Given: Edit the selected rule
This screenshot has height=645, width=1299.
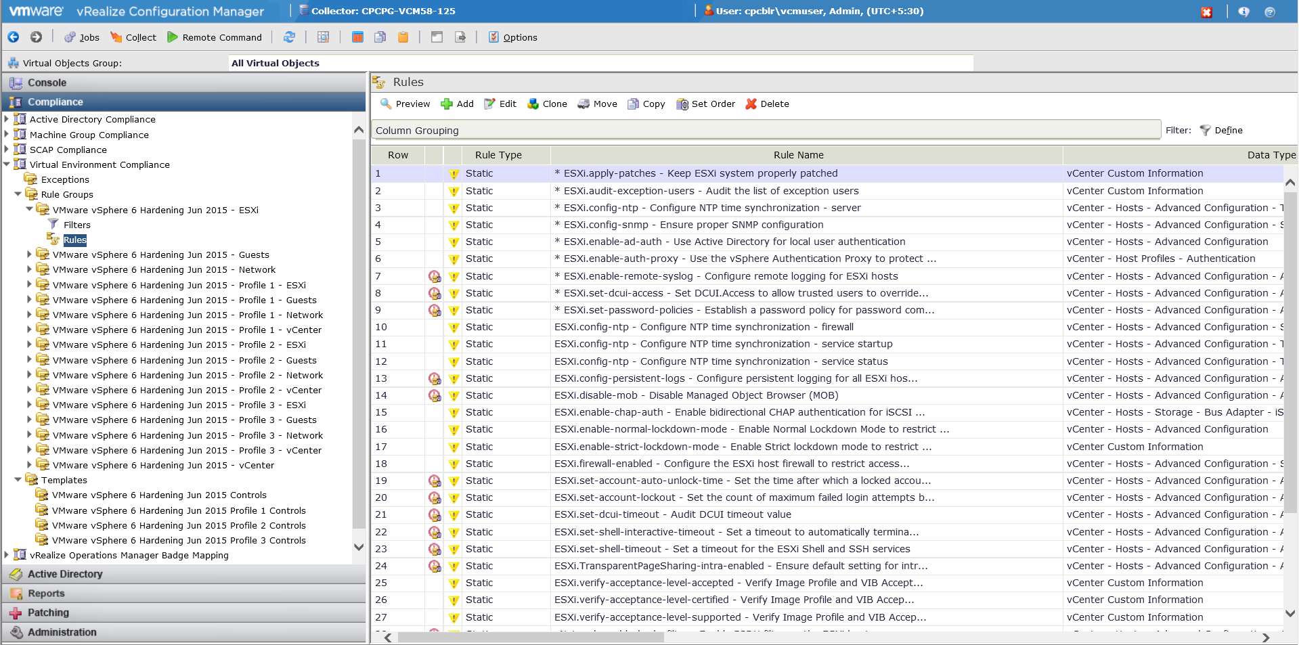Looking at the screenshot, I should click(x=500, y=104).
